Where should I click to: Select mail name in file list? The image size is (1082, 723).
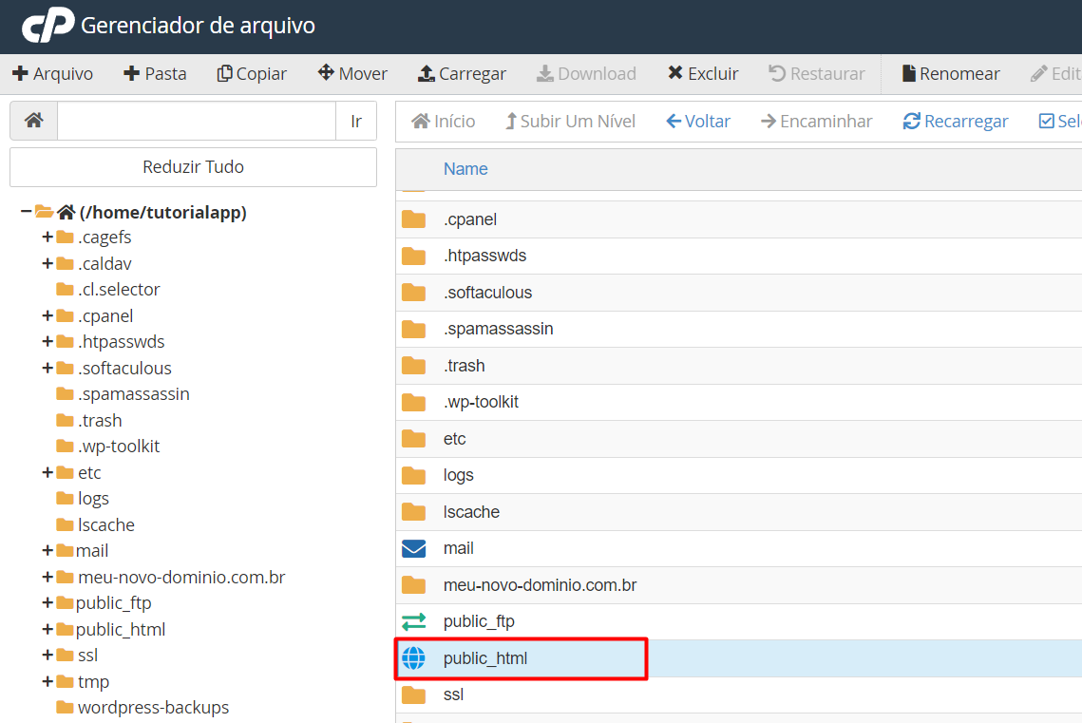pyautogui.click(x=458, y=548)
